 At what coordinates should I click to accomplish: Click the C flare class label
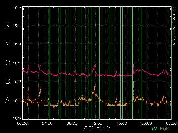(x=8, y=63)
